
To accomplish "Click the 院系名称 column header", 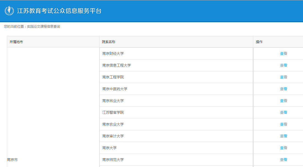I will [x=176, y=42].
